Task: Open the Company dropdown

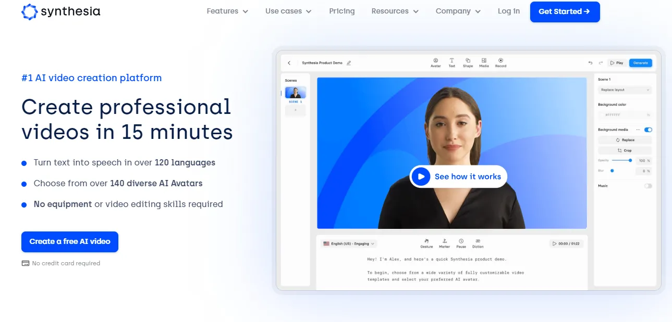Action: 458,11
